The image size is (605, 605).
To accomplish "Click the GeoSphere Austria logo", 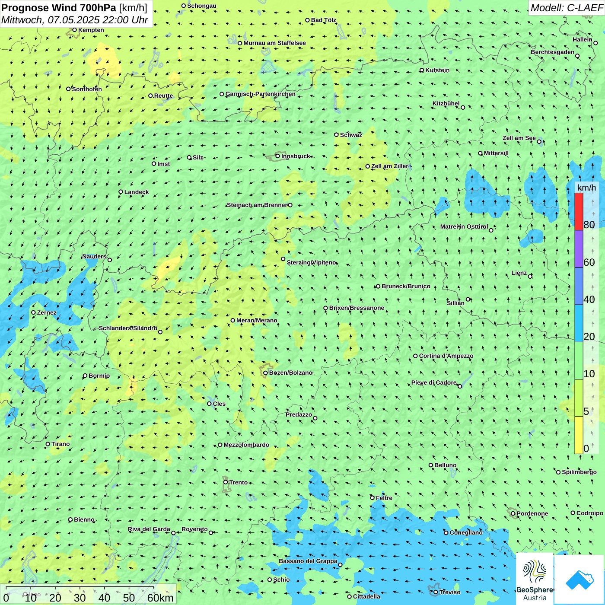I will [535, 579].
